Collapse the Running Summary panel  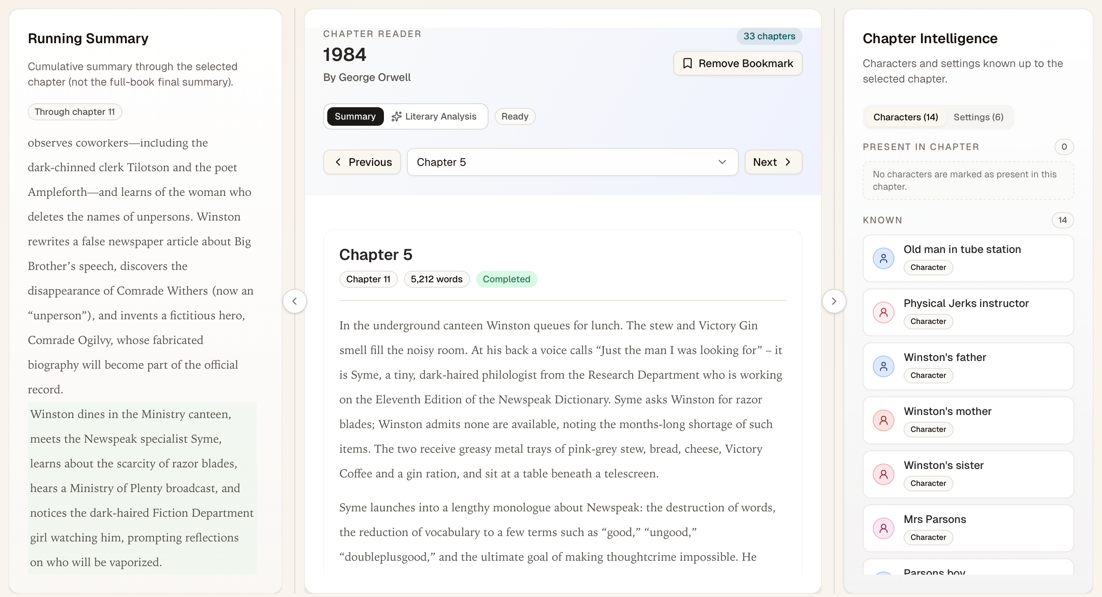(295, 301)
